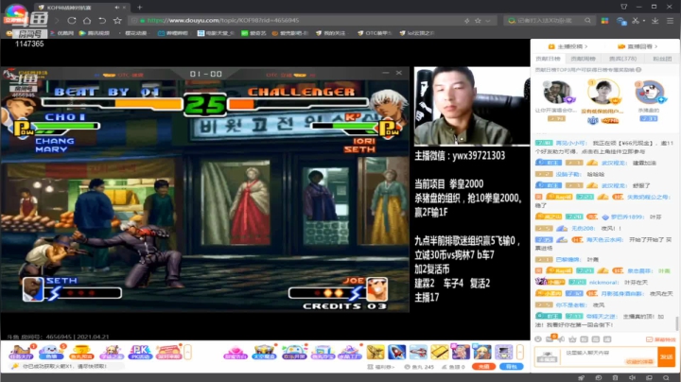This screenshot has width=681, height=382.
Task: Expand the left activity list arrow
Action: click(187, 352)
